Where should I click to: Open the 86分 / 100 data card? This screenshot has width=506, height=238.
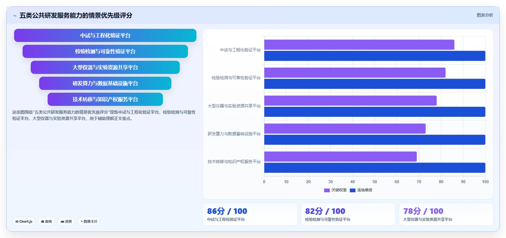coord(250,214)
